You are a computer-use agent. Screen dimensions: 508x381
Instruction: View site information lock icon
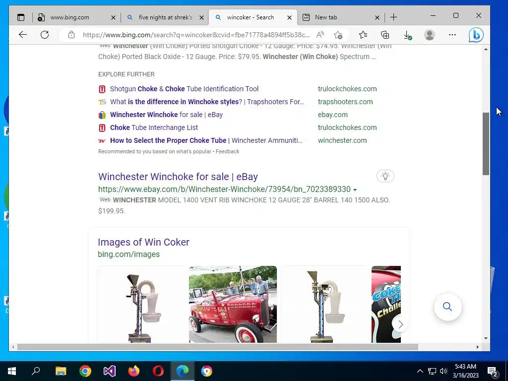[71, 35]
